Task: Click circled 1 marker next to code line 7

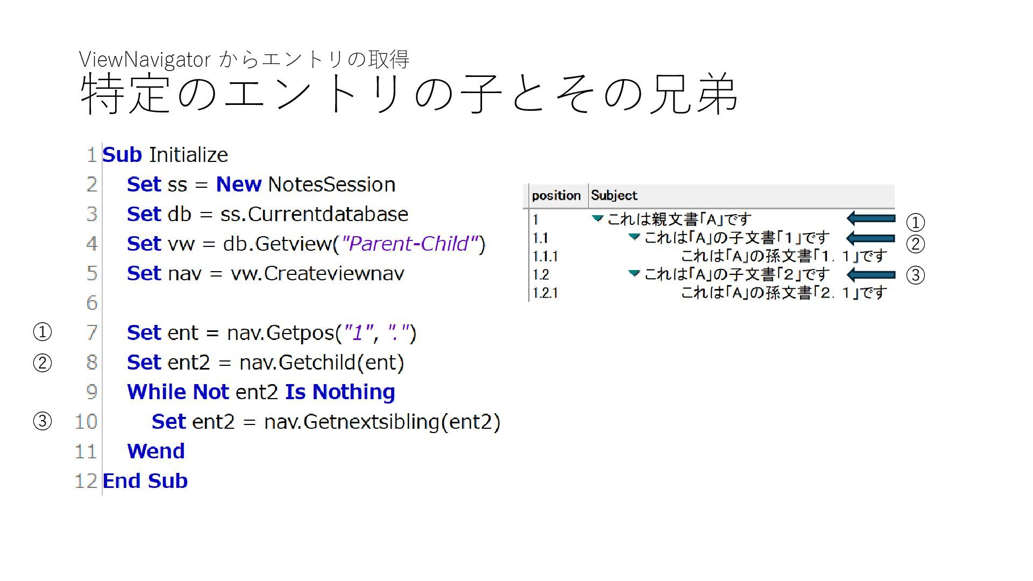Action: pos(43,332)
